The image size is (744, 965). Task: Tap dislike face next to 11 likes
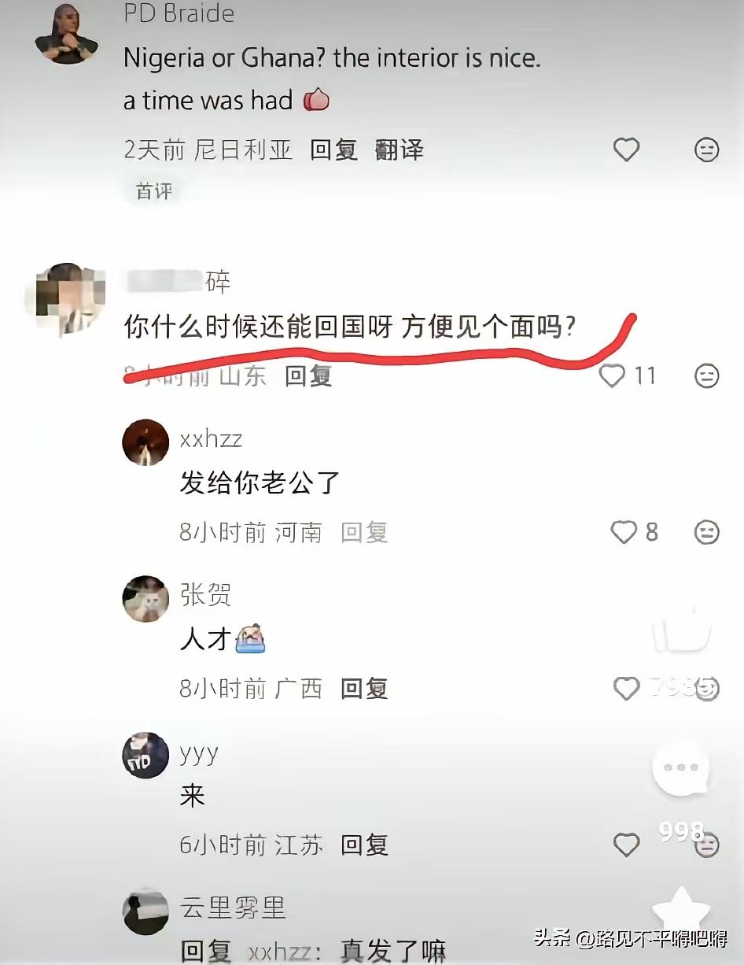707,375
